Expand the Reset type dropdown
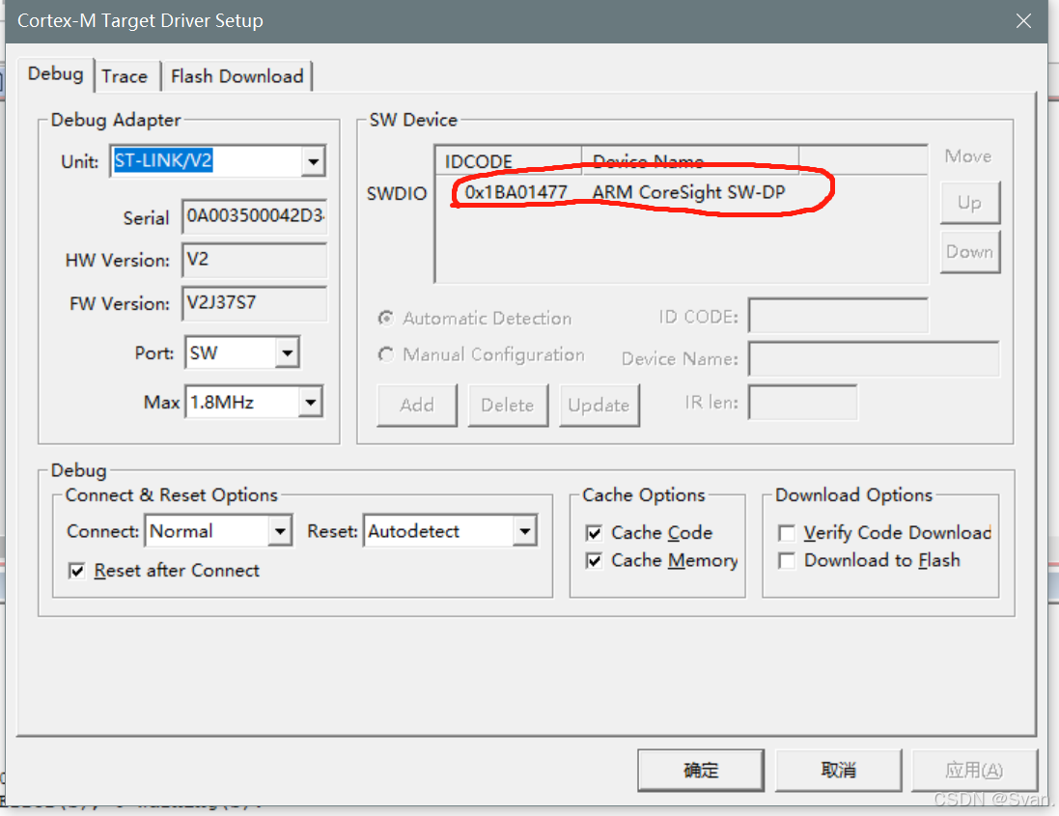 coord(524,532)
